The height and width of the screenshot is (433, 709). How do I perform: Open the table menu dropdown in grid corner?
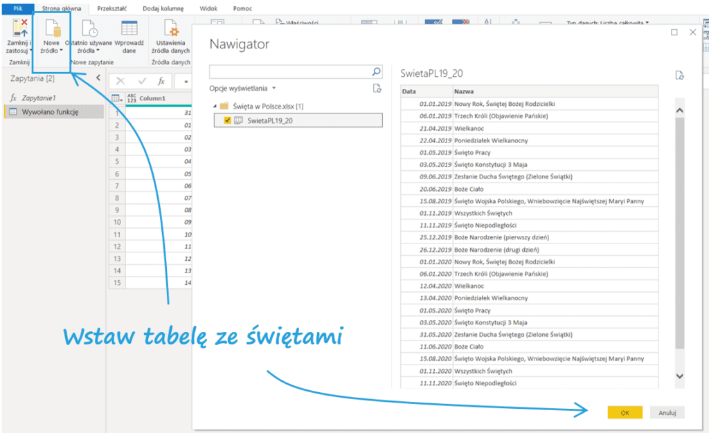pyautogui.click(x=116, y=98)
